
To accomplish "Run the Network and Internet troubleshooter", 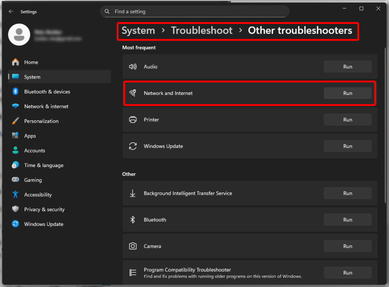I will point(348,93).
